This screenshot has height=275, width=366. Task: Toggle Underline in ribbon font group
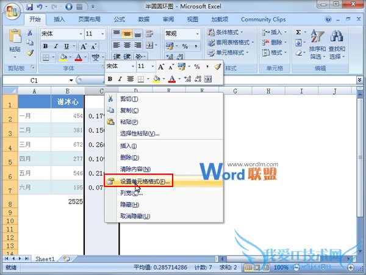tap(66, 46)
